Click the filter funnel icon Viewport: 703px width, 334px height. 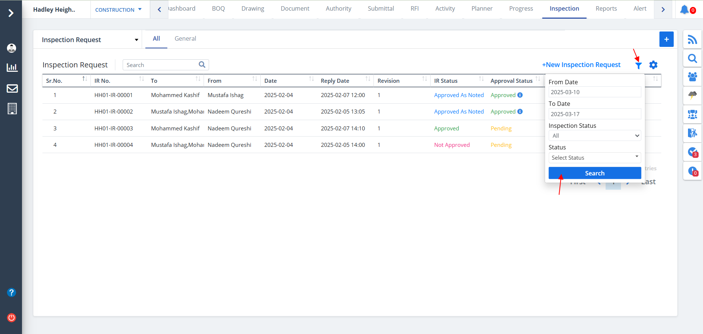click(x=638, y=66)
